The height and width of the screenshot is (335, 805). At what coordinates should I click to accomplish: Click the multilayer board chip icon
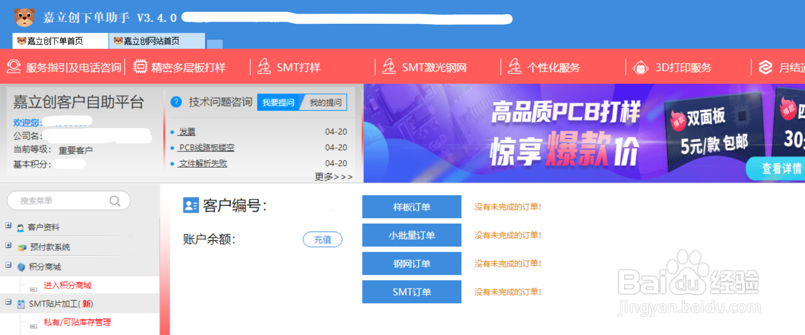pos(140,67)
